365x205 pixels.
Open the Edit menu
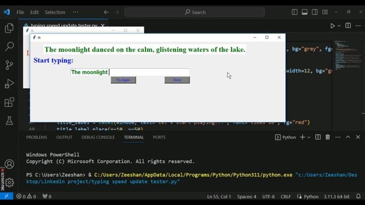tap(34, 12)
